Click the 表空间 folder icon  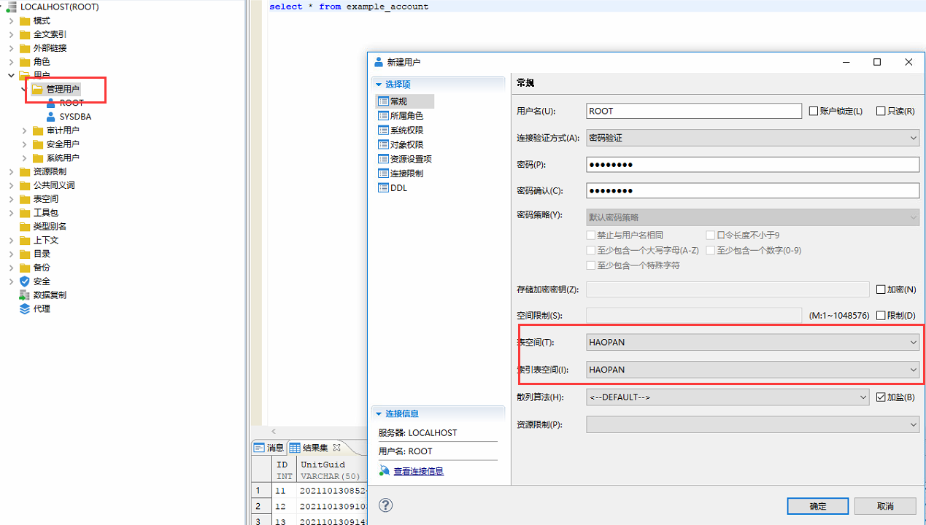[x=25, y=199]
